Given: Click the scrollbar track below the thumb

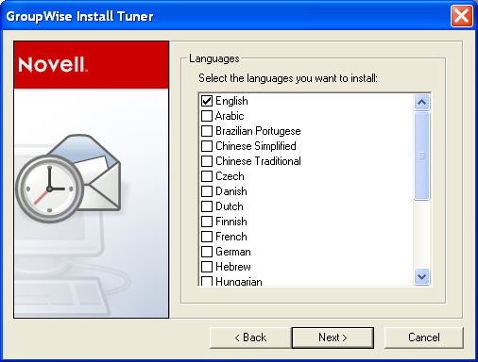Looking at the screenshot, I should (x=422, y=235).
